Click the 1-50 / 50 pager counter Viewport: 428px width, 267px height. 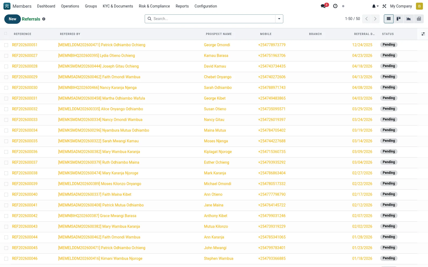click(352, 19)
